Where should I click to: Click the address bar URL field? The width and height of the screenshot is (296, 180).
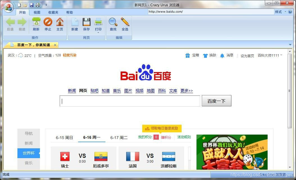[210, 12]
